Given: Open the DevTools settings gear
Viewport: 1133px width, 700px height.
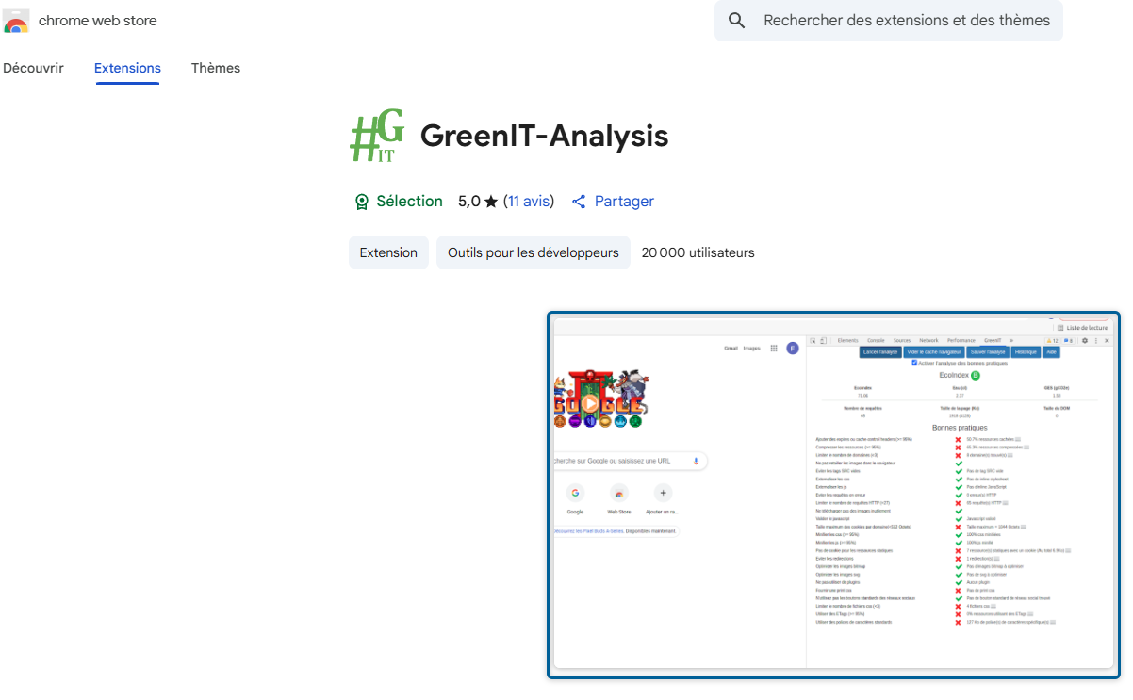Looking at the screenshot, I should click(1083, 340).
